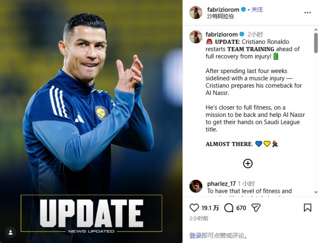Click the comments scrollbar thumb
319x243 pixels.
pos(316,42)
